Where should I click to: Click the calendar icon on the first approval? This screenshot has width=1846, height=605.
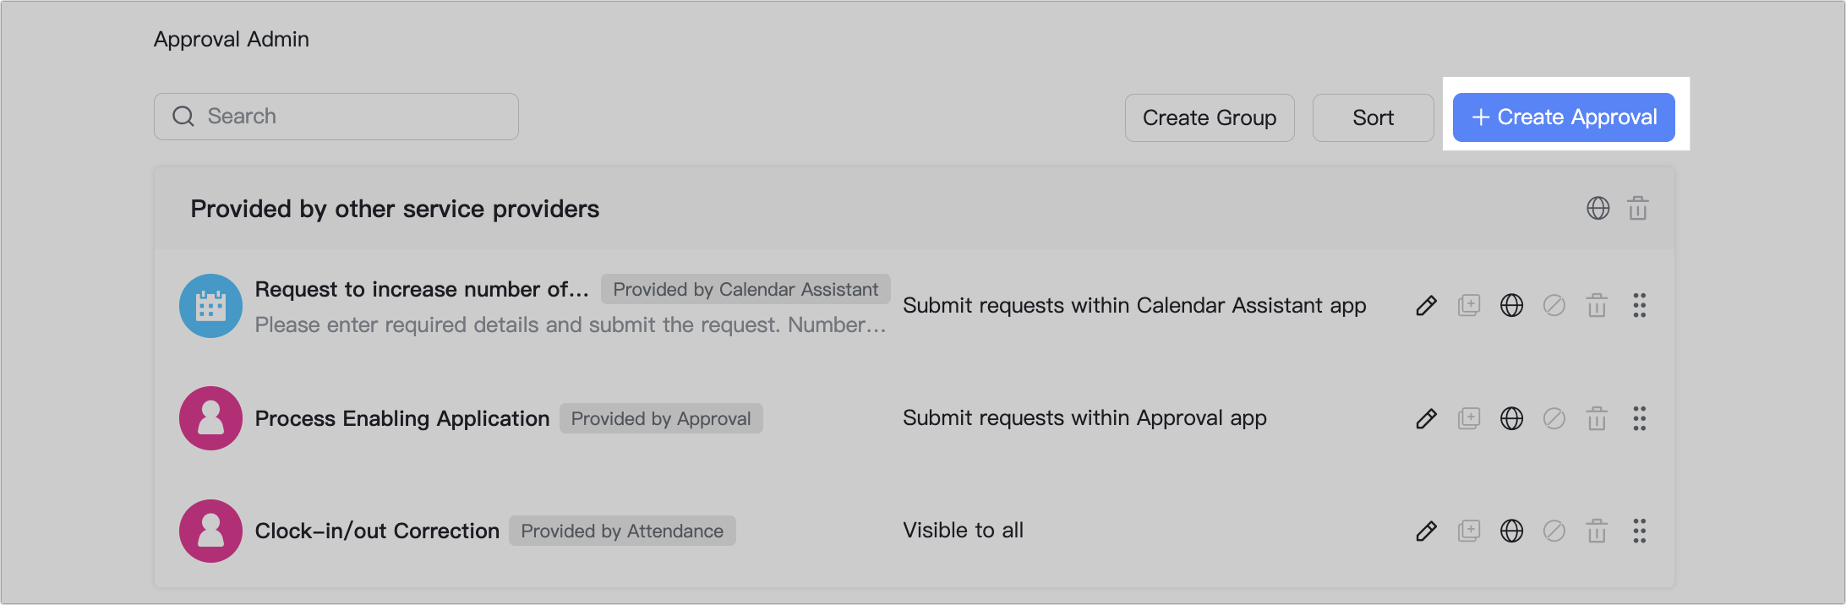[x=210, y=306]
